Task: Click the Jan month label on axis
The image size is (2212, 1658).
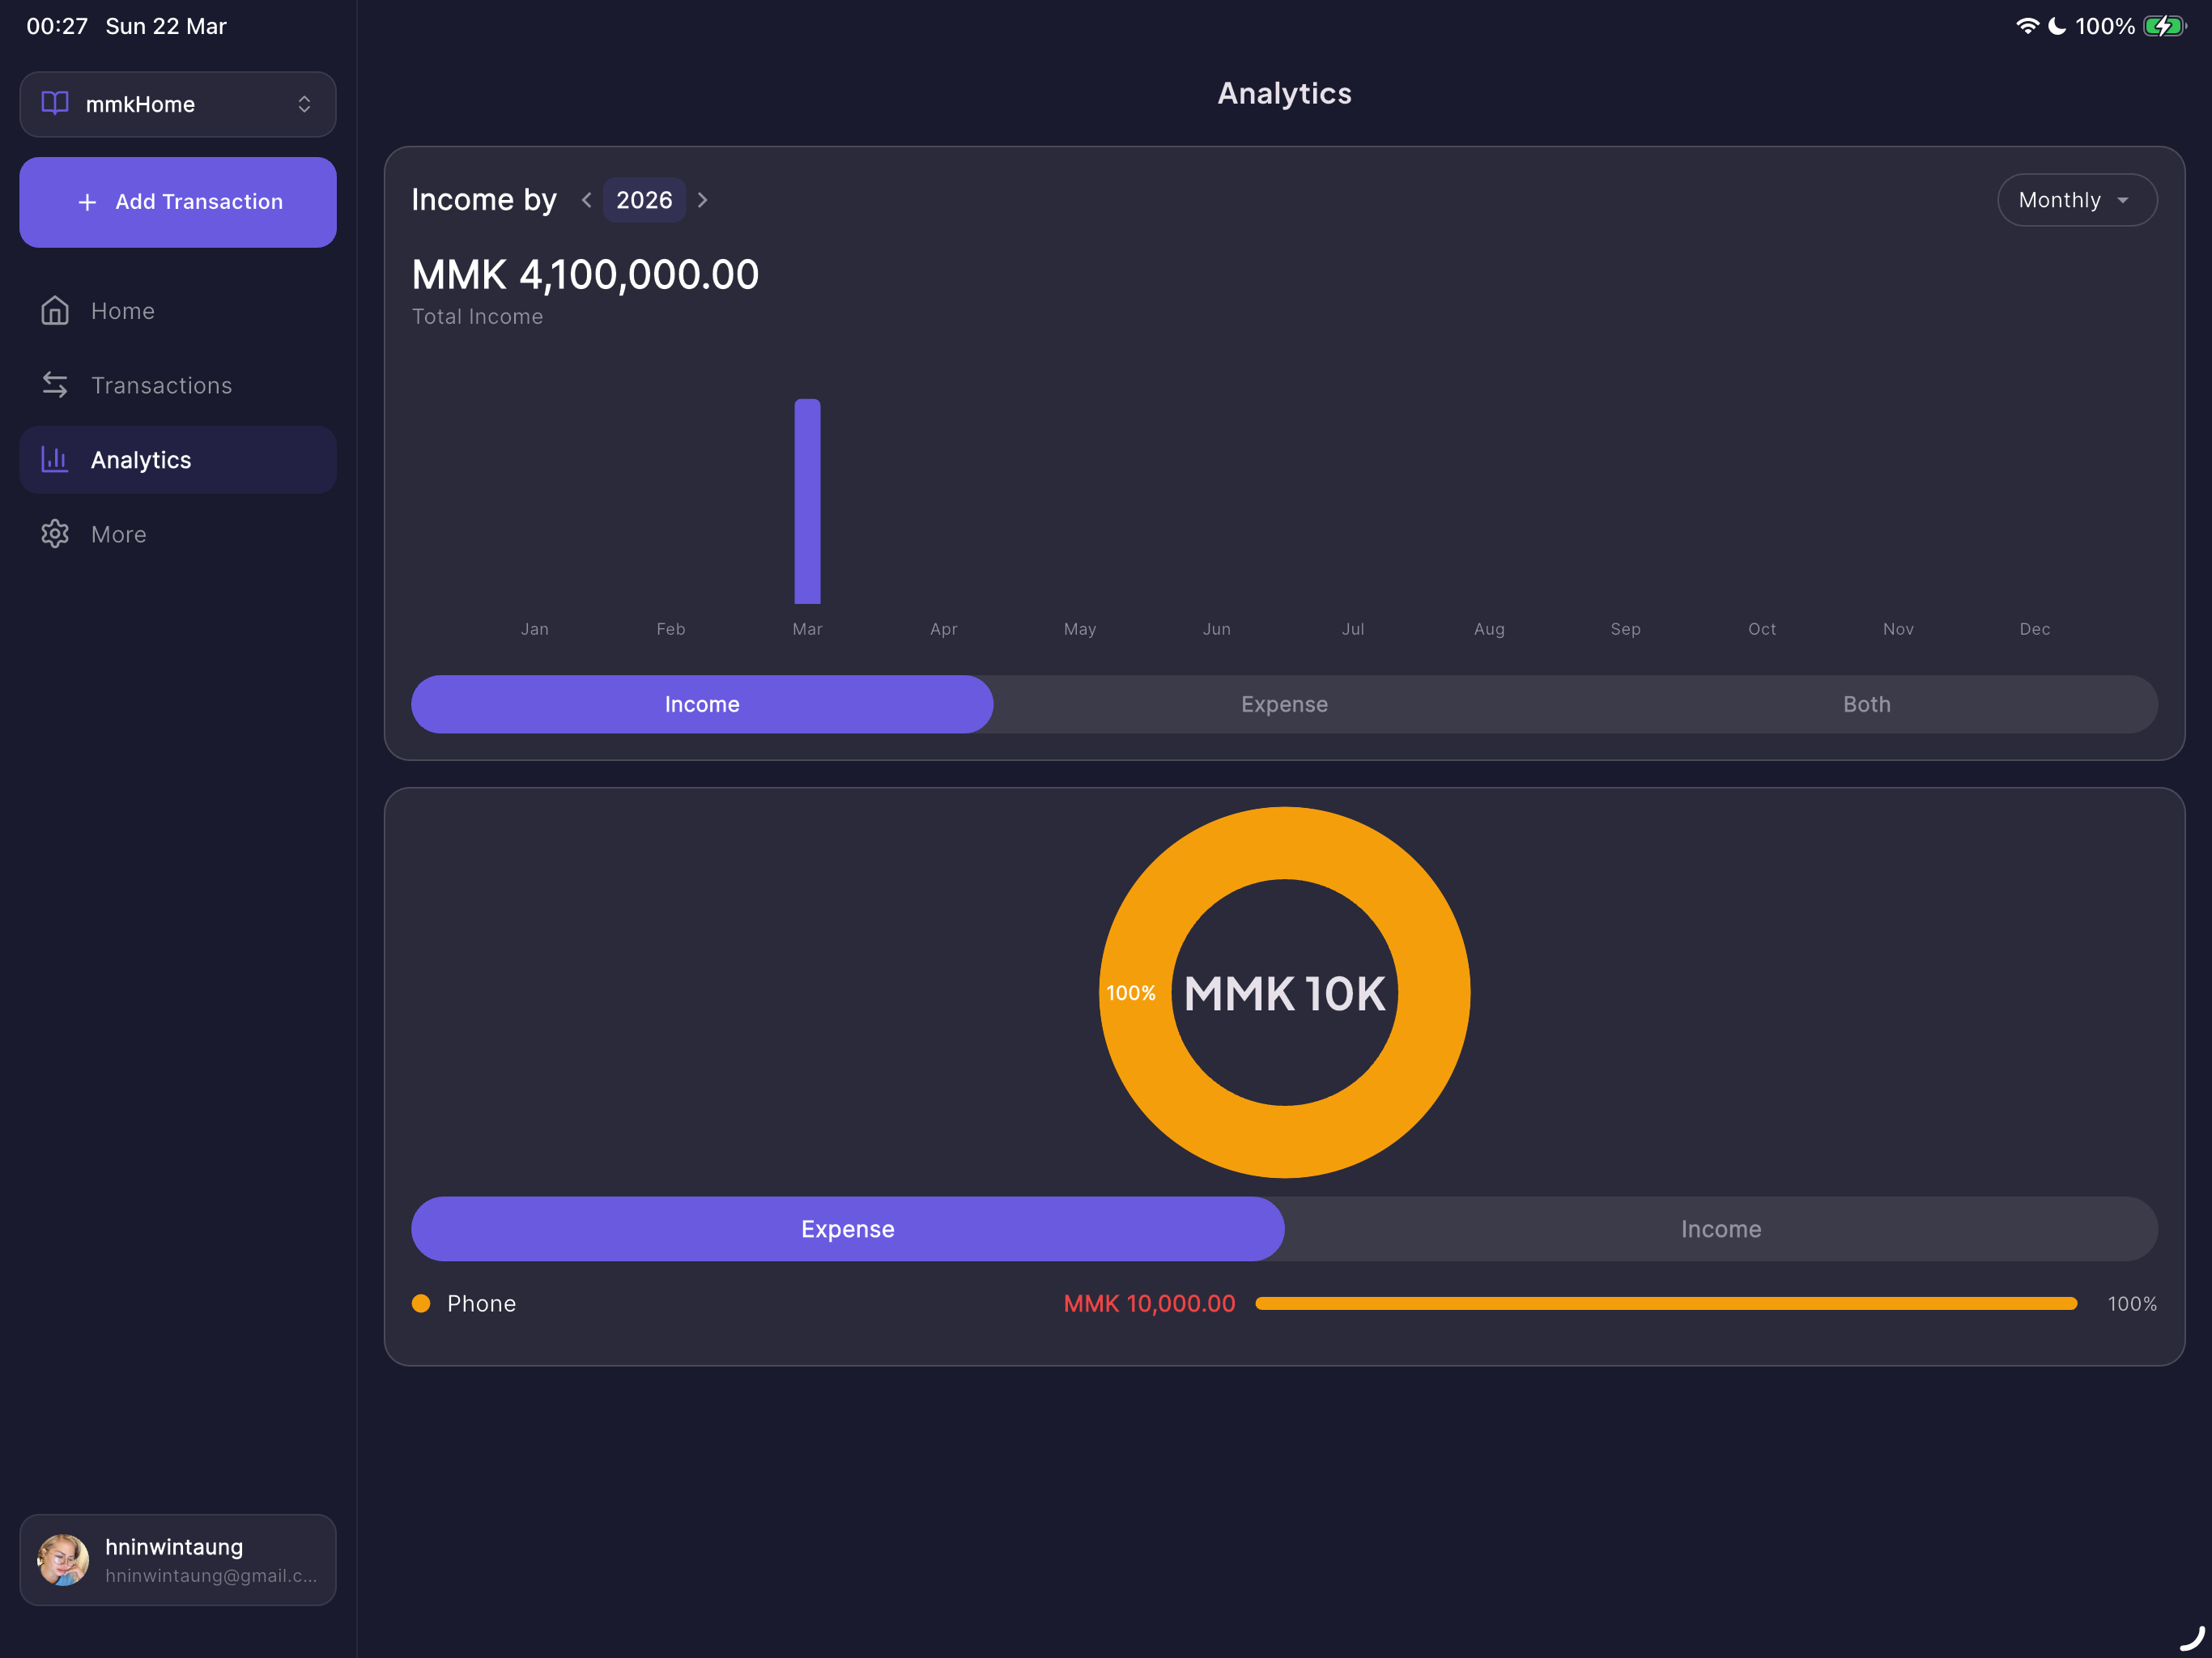Action: click(x=534, y=629)
